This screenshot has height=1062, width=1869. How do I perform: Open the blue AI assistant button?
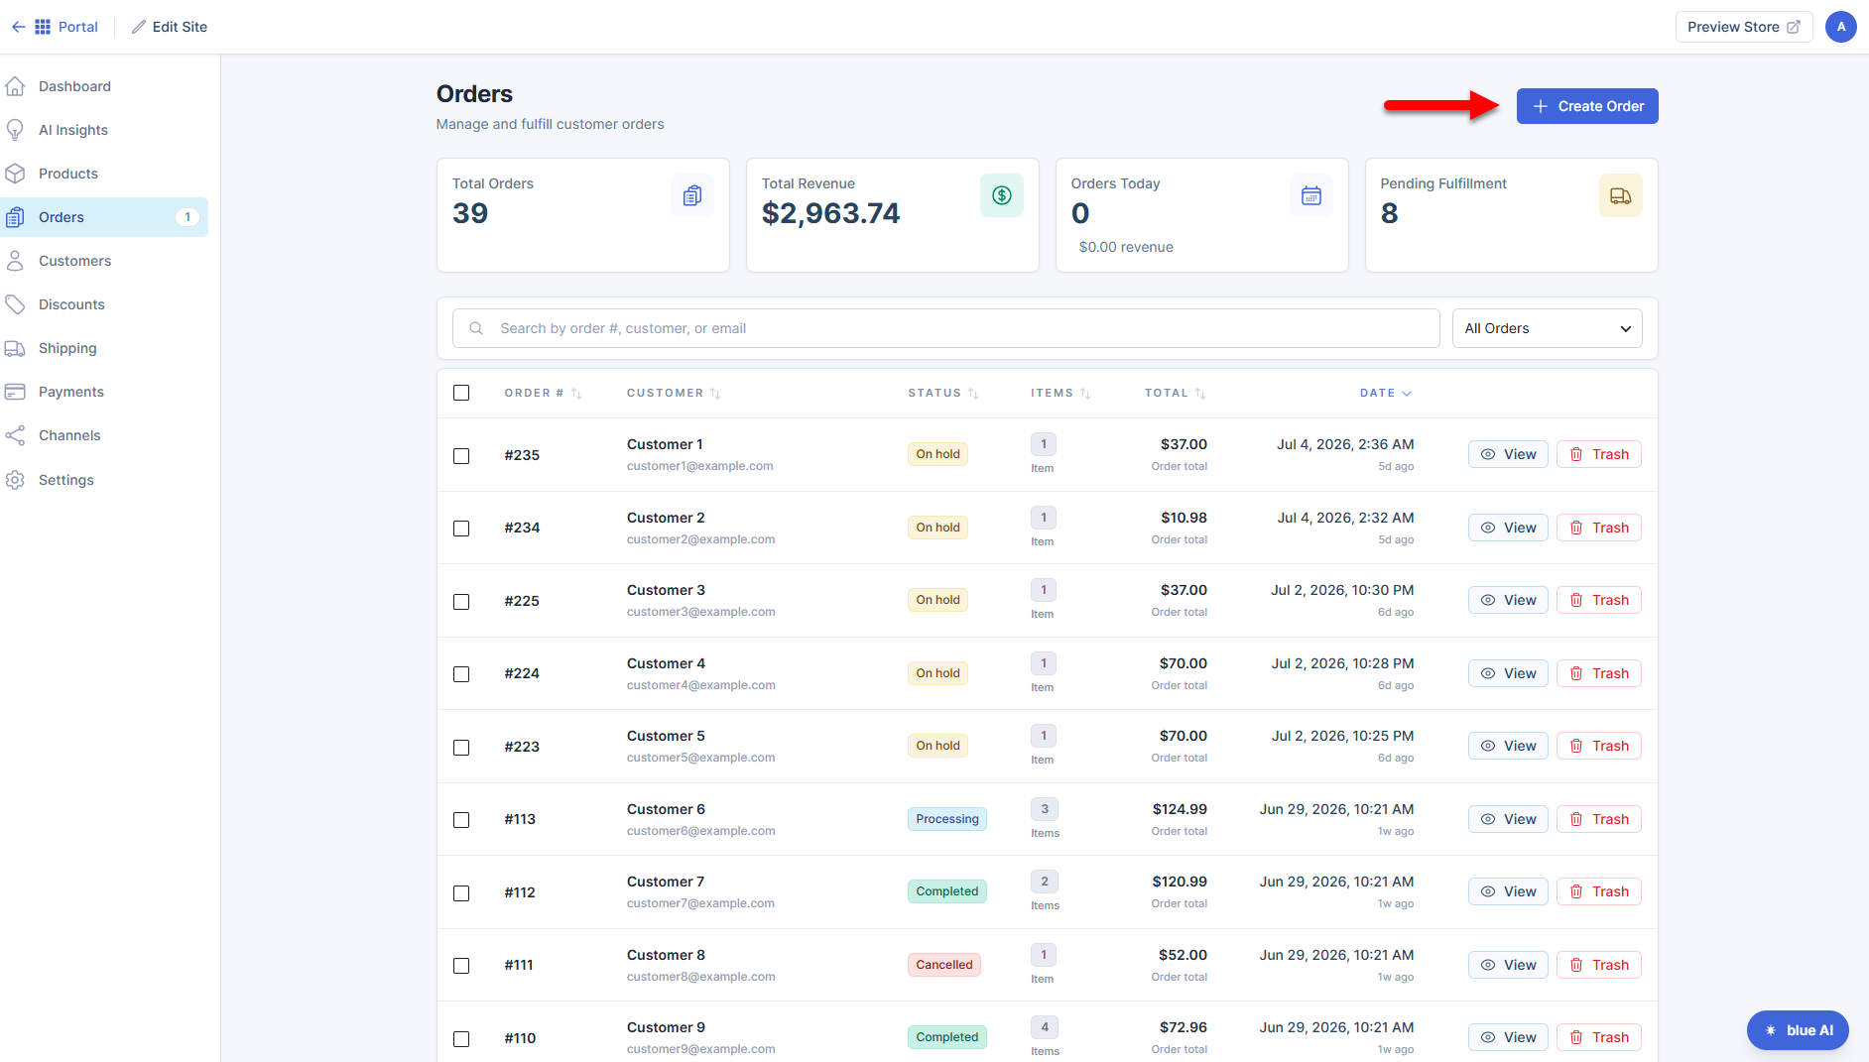(1798, 1030)
